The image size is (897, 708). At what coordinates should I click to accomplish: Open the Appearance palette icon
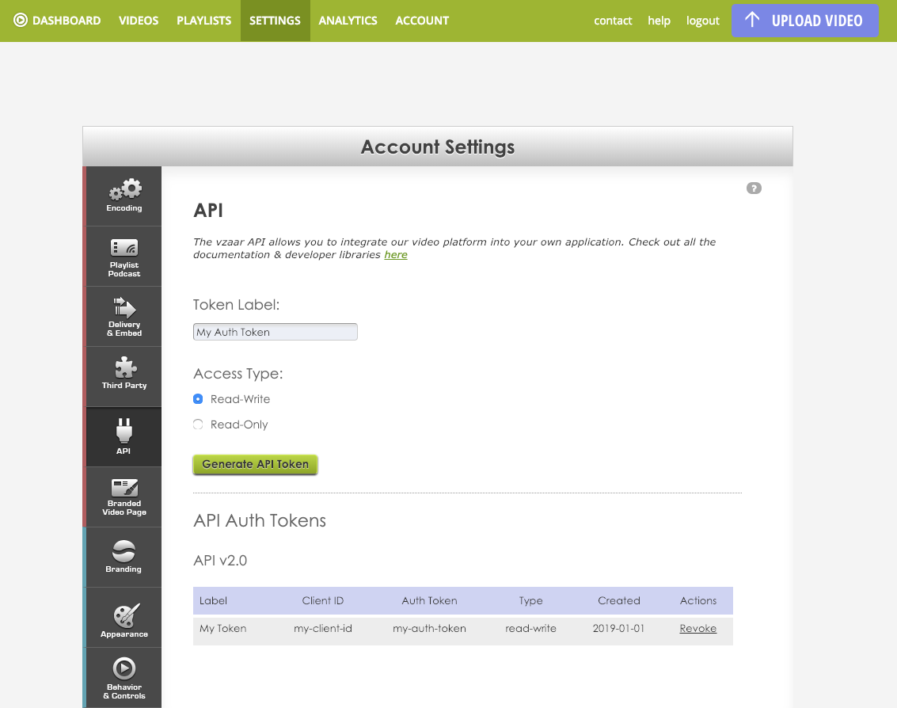click(x=127, y=615)
